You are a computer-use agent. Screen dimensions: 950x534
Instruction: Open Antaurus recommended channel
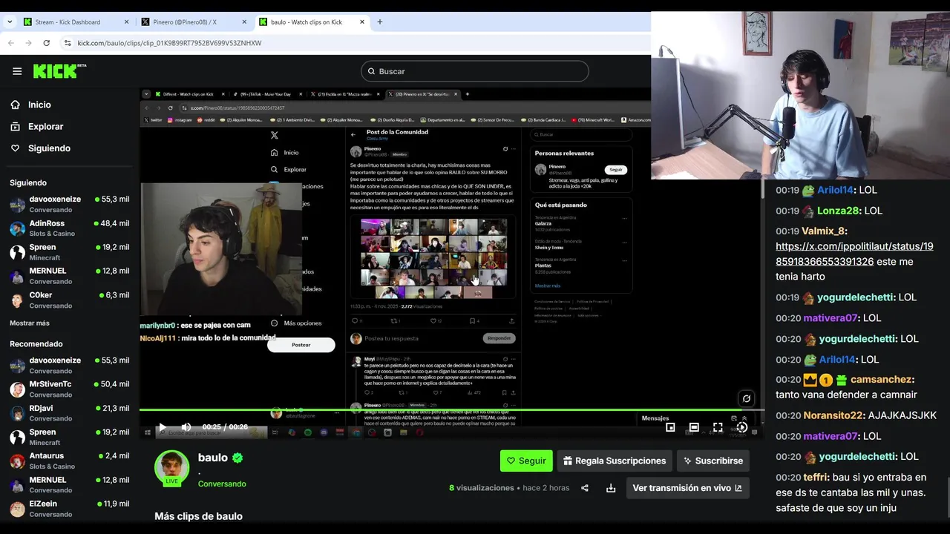[69, 461]
